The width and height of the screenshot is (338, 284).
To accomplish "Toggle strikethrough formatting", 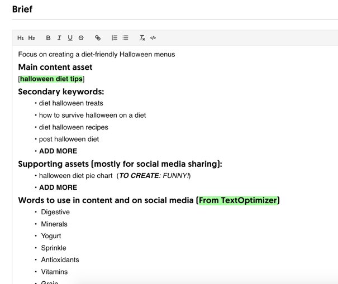I will click(81, 38).
